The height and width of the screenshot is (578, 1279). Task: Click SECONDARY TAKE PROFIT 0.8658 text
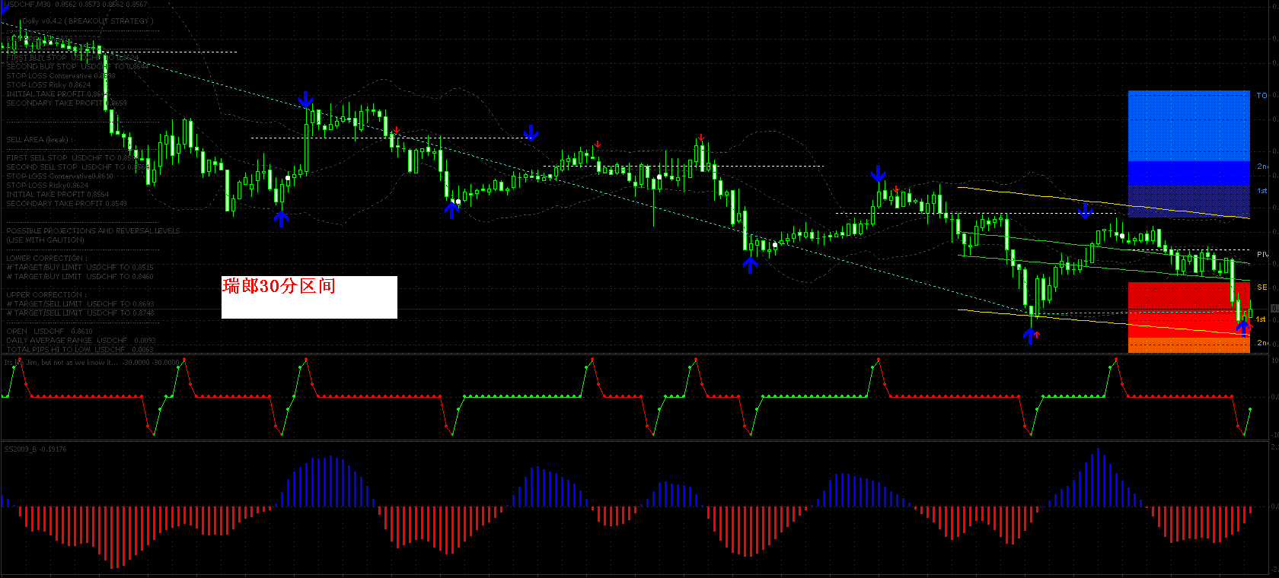pos(67,103)
